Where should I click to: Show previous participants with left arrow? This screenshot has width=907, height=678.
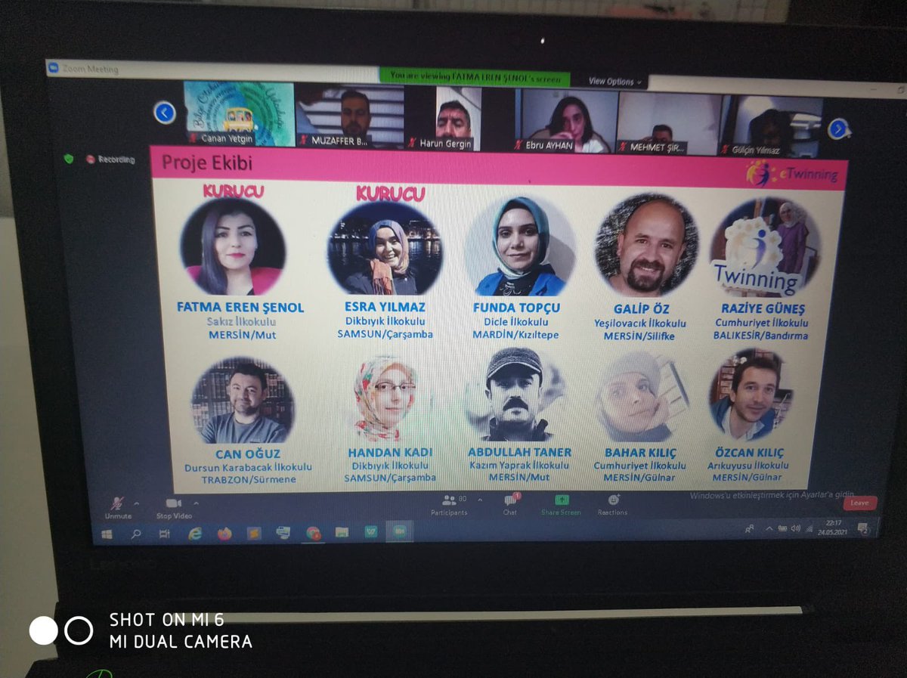165,113
